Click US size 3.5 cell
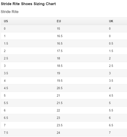Screen dimensions: 127x137 6,73
